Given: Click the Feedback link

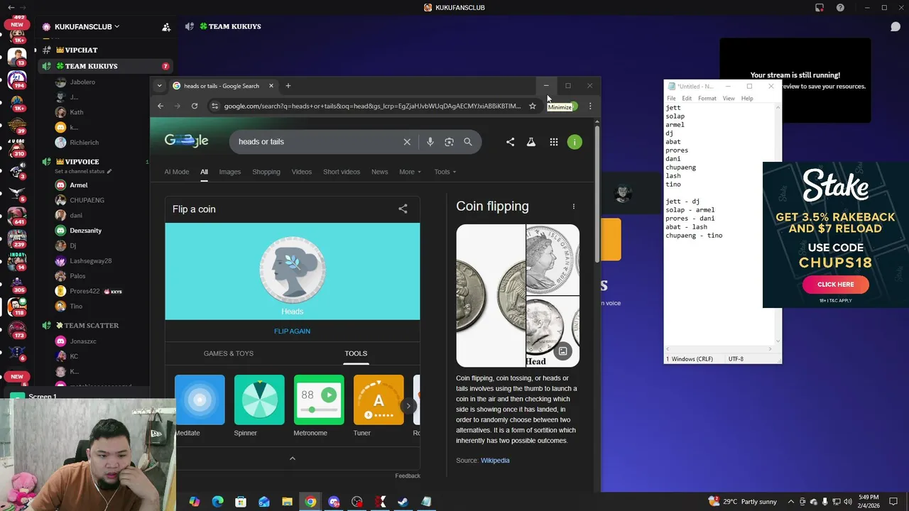Looking at the screenshot, I should point(408,476).
